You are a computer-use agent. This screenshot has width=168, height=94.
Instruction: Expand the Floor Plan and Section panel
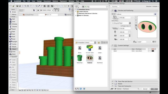pyautogui.click(x=113, y=81)
